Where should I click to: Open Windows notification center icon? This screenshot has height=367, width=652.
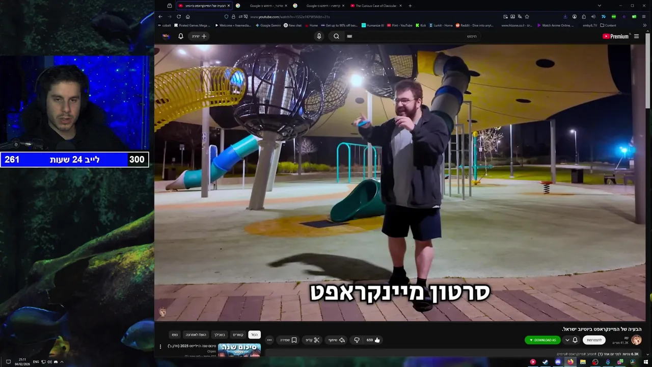8,362
